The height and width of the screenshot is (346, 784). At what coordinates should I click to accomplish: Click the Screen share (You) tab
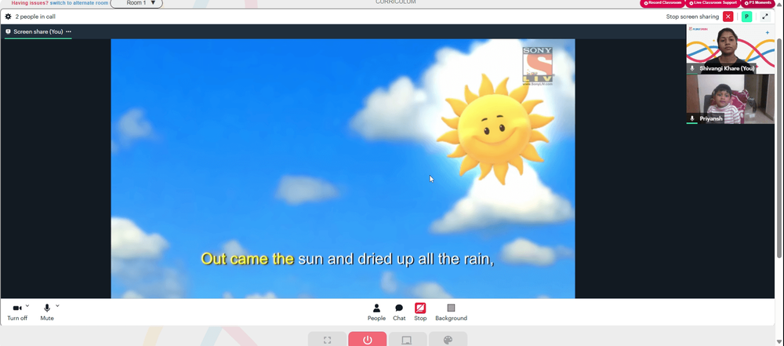coord(38,31)
